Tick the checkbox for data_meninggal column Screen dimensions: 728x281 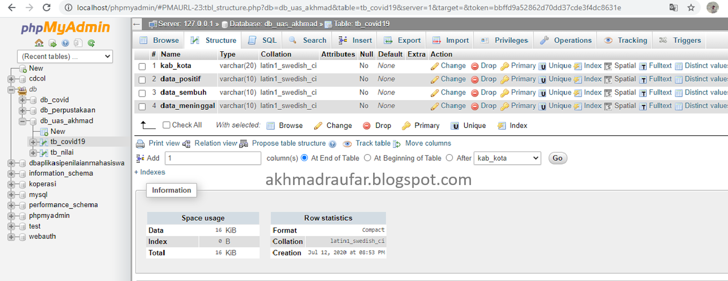[x=142, y=106]
